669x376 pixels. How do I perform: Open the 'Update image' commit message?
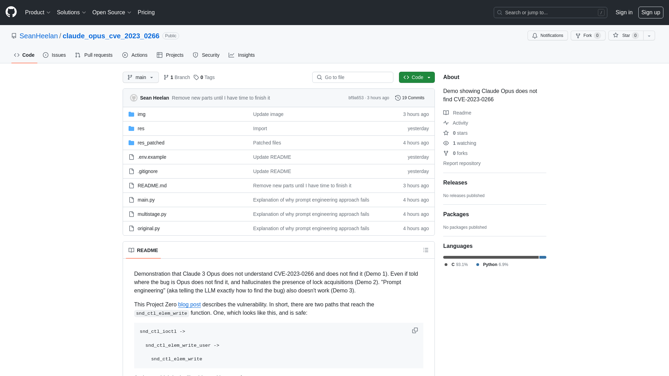click(x=268, y=114)
